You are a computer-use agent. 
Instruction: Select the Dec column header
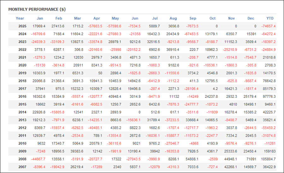tap(251, 18)
